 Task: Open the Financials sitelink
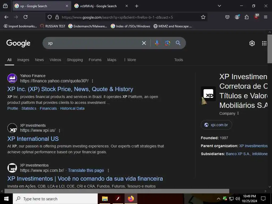(48, 108)
